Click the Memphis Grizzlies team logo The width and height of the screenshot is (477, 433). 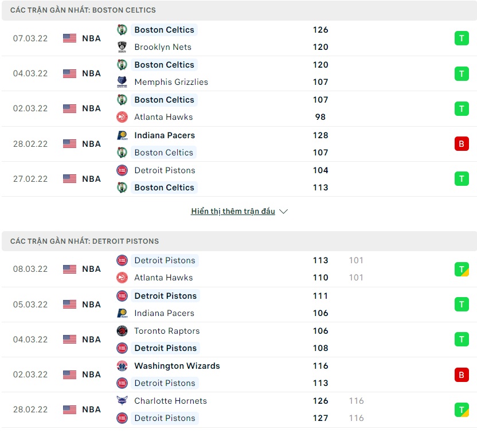tap(122, 82)
